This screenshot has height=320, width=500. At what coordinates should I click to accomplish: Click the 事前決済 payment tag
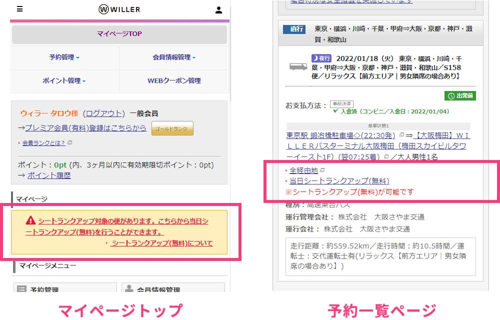(341, 104)
